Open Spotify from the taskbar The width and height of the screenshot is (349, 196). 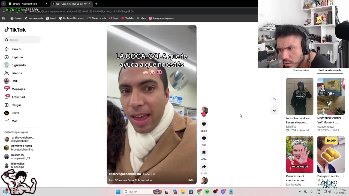[x=207, y=192]
